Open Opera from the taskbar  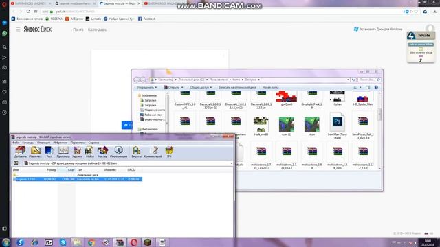click(134, 242)
